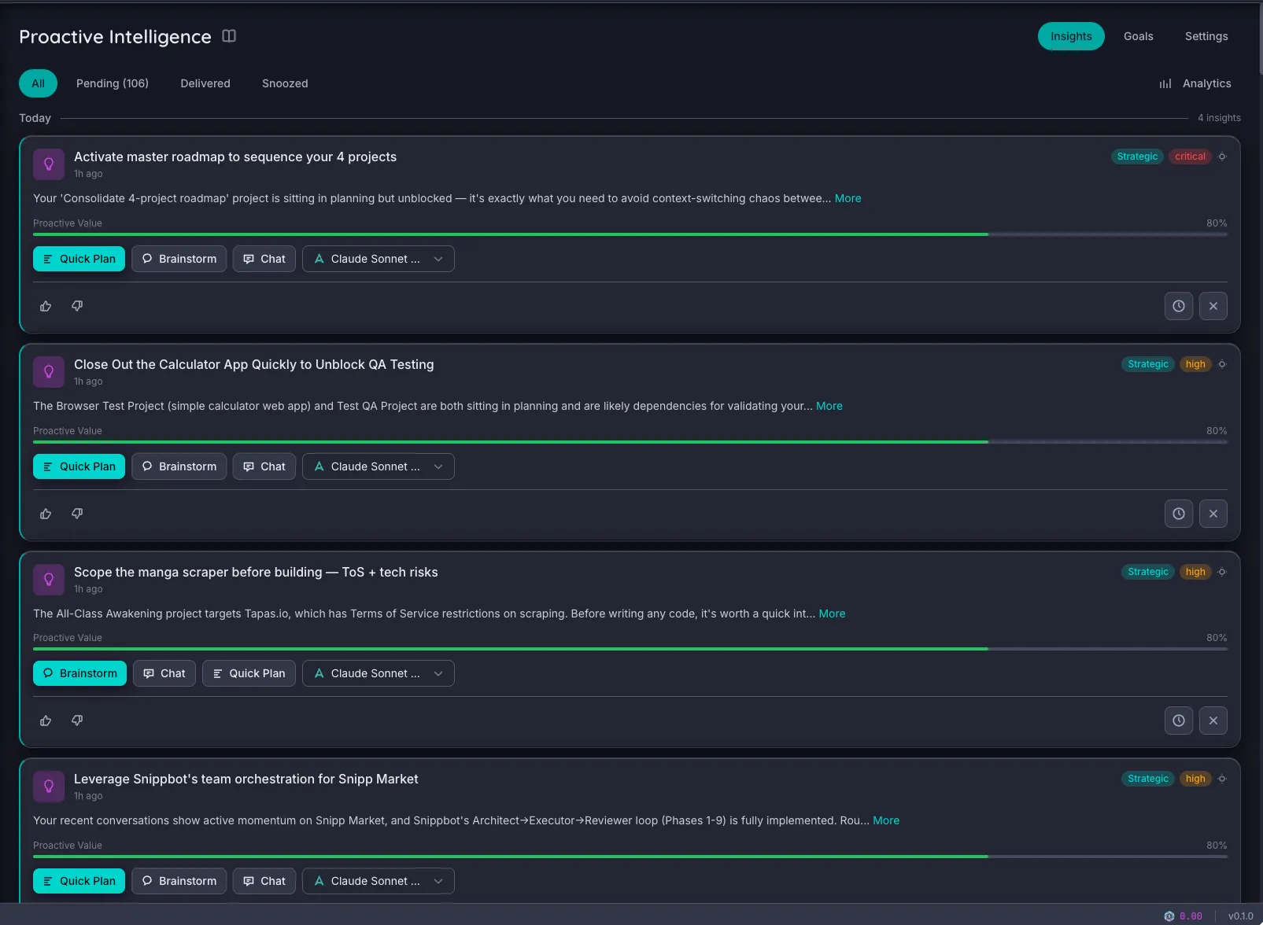Click lightbulb icon on Calculator App card
Screen dimensions: 1263x925
(49, 372)
